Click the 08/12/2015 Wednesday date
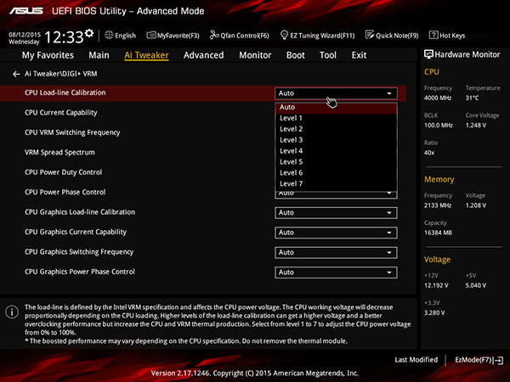 [x=25, y=38]
